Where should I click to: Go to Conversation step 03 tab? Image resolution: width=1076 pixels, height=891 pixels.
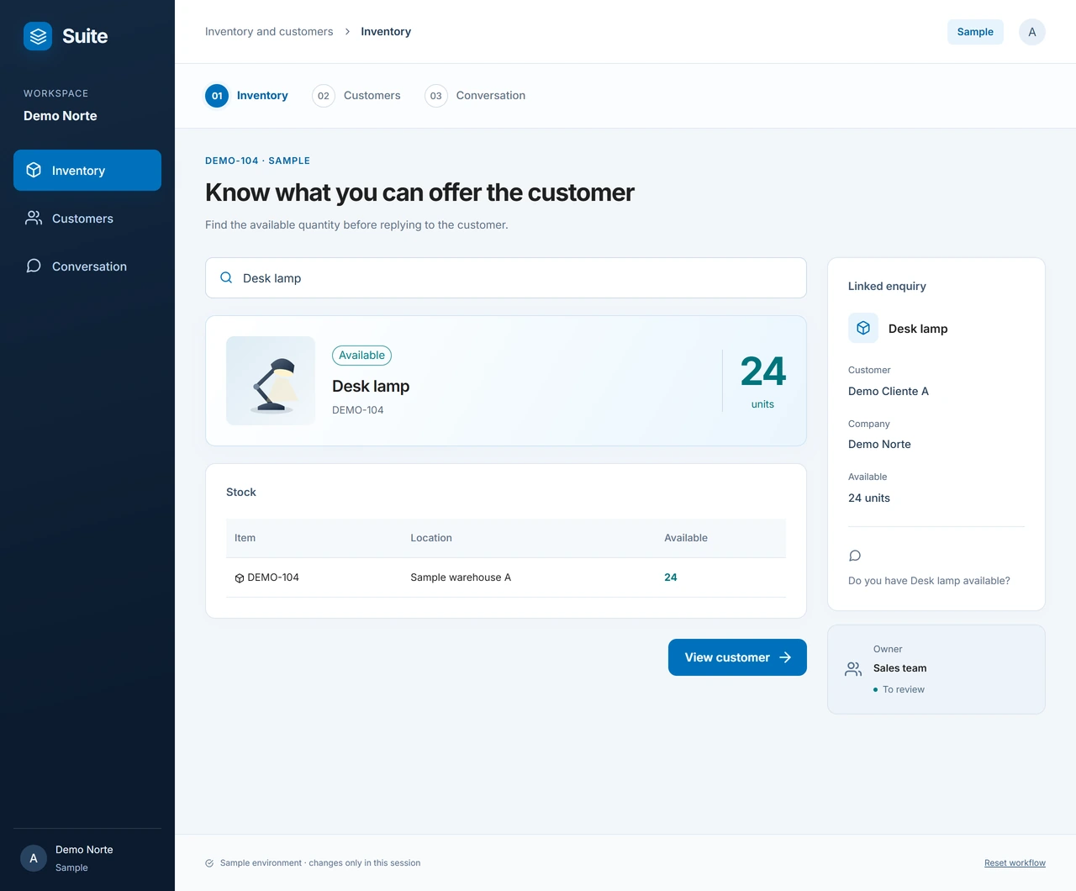[x=475, y=96]
